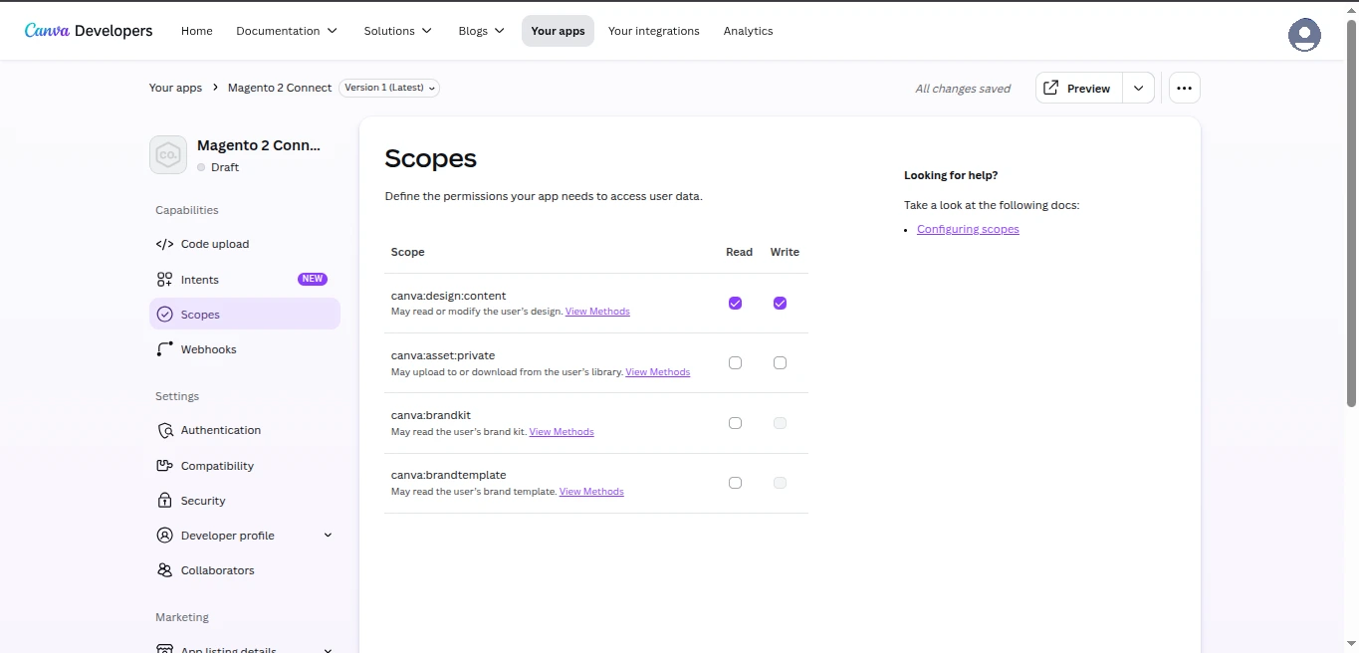Open Authentication settings
Viewport: 1359px width, 653px height.
point(245,430)
